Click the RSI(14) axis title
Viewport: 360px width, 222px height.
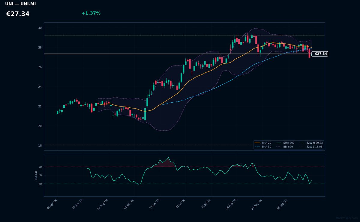point(36,175)
